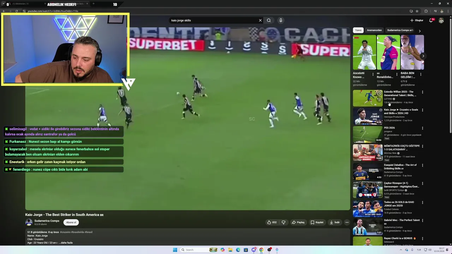
Task: Save the video with Kaydet
Action: tap(317, 222)
